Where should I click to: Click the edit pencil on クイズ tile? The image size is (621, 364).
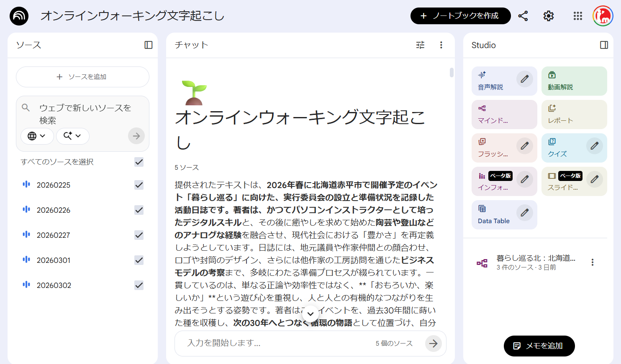click(x=594, y=146)
